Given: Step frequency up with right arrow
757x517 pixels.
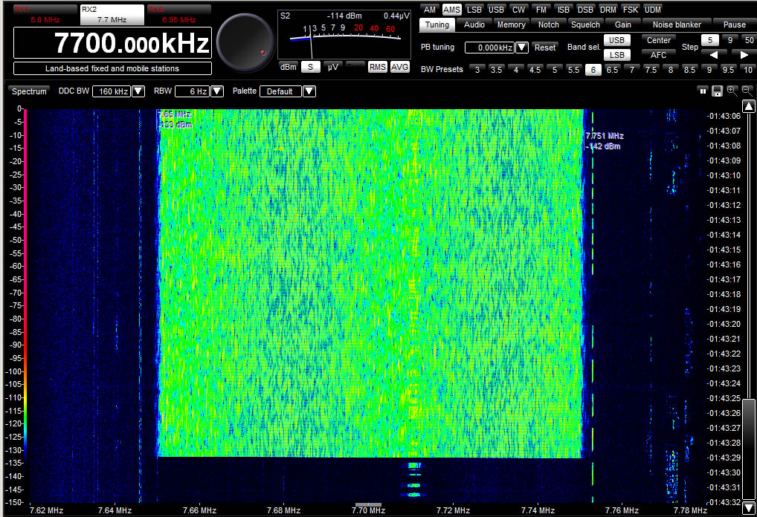Looking at the screenshot, I should click(744, 54).
